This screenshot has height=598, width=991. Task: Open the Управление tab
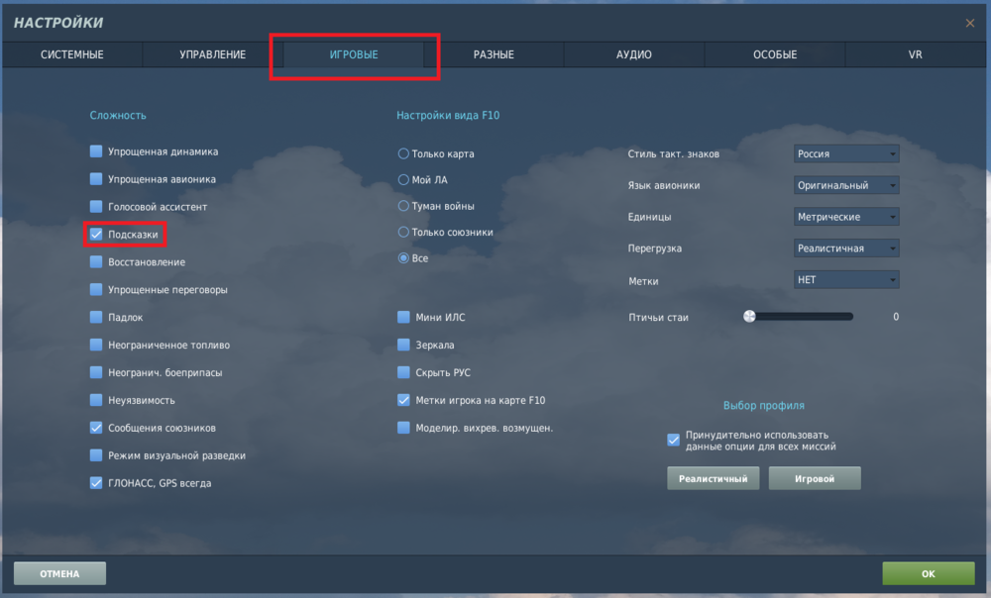pos(212,54)
